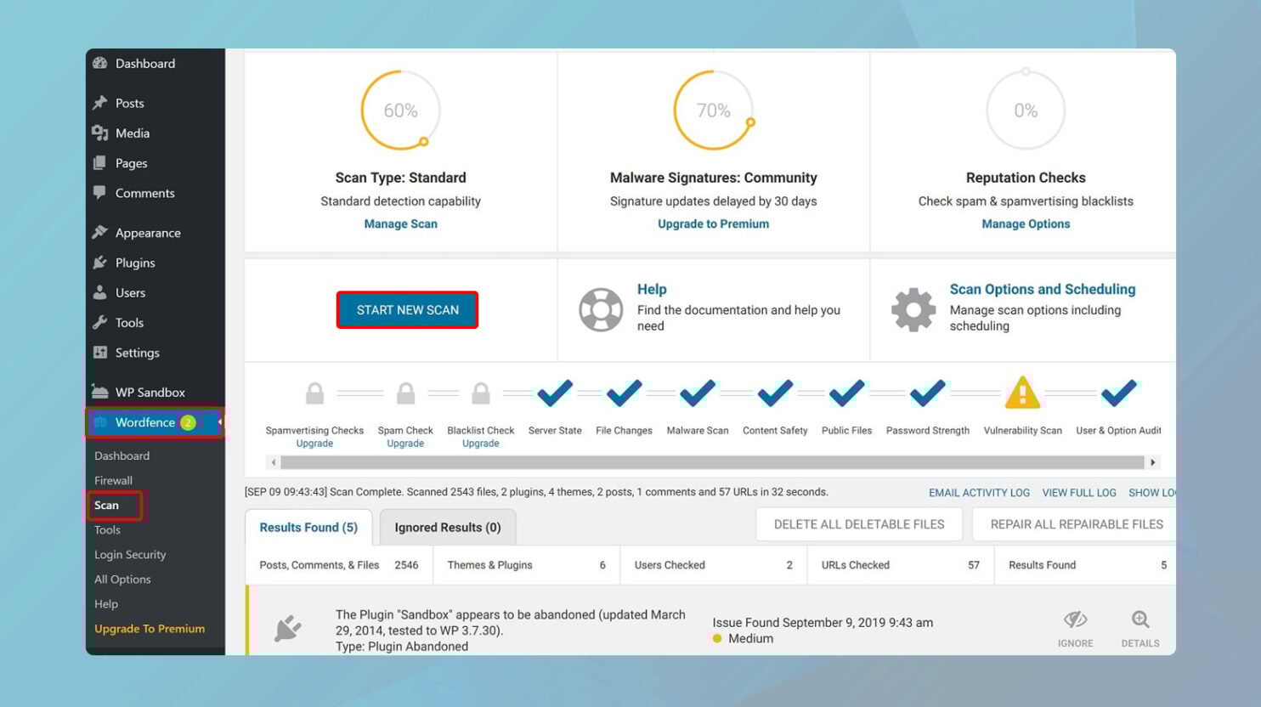
Task: Click the Scan Options gear icon
Action: click(x=913, y=309)
